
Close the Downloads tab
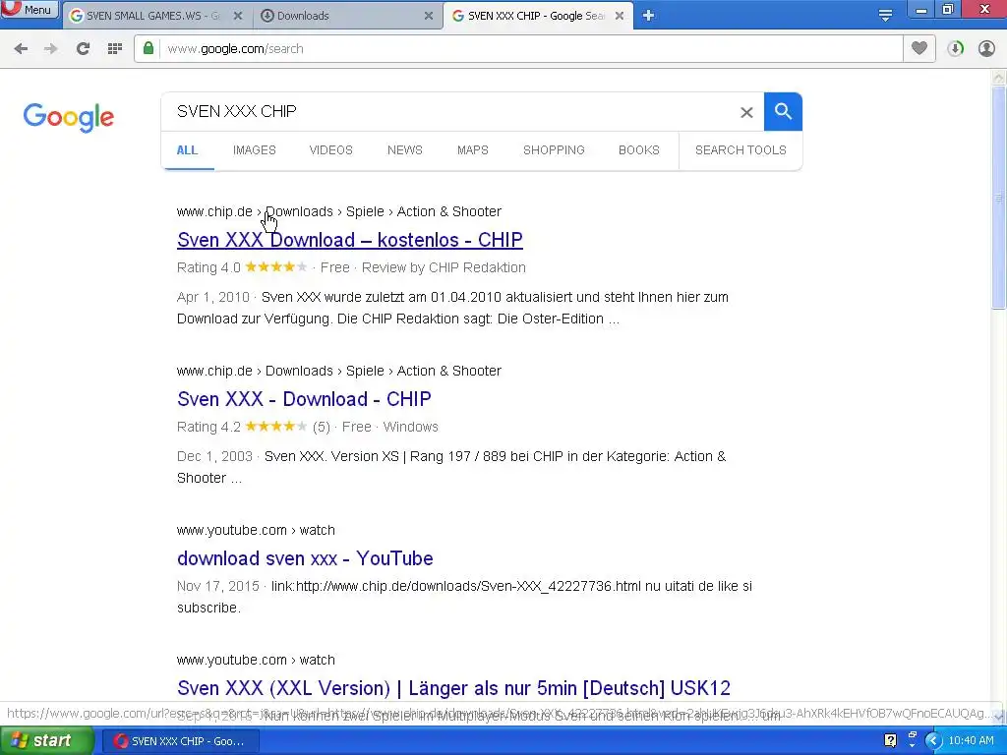pyautogui.click(x=429, y=16)
